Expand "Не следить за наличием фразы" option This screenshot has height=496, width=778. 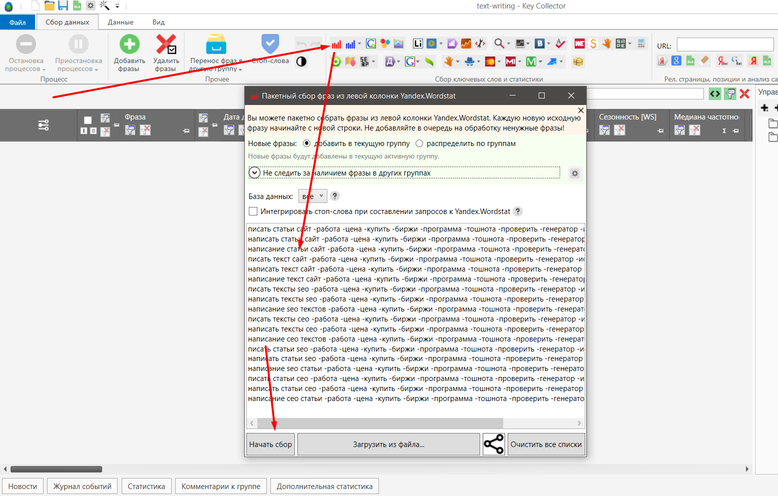(x=255, y=173)
